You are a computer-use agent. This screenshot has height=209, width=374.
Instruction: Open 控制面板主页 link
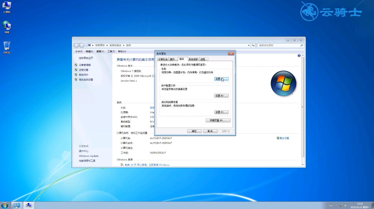[86, 58]
